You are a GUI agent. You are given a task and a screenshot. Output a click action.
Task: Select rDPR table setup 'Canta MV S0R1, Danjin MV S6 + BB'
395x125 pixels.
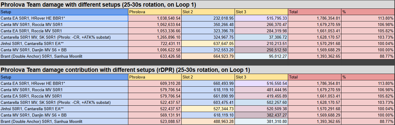(x=64, y=115)
